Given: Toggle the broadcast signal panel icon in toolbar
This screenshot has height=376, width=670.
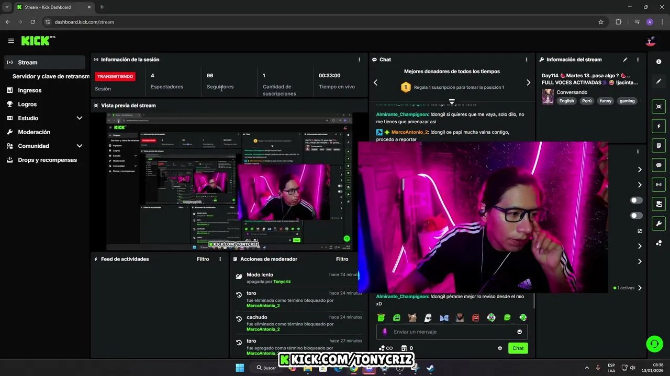Looking at the screenshot, I should coord(658,184).
